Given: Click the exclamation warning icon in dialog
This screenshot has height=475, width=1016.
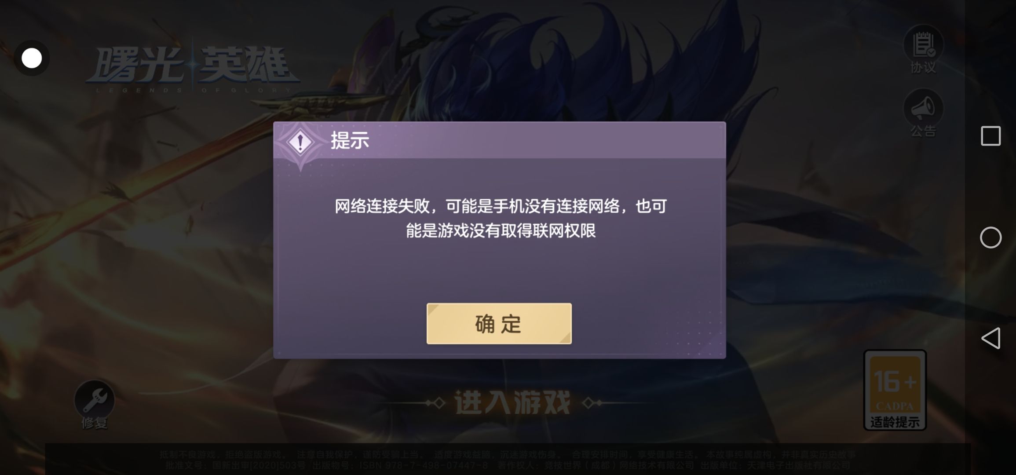Looking at the screenshot, I should coord(300,142).
